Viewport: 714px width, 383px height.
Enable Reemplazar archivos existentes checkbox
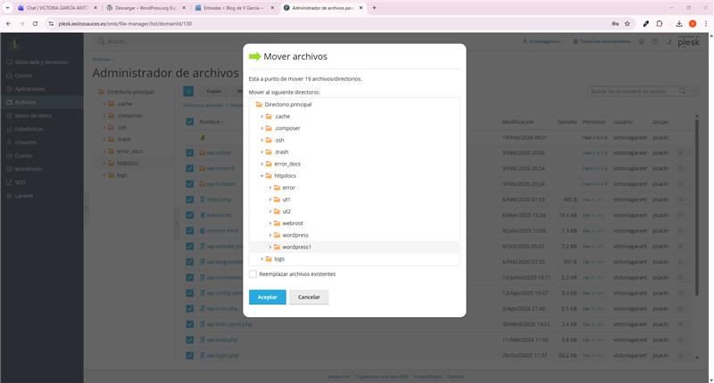(x=253, y=274)
